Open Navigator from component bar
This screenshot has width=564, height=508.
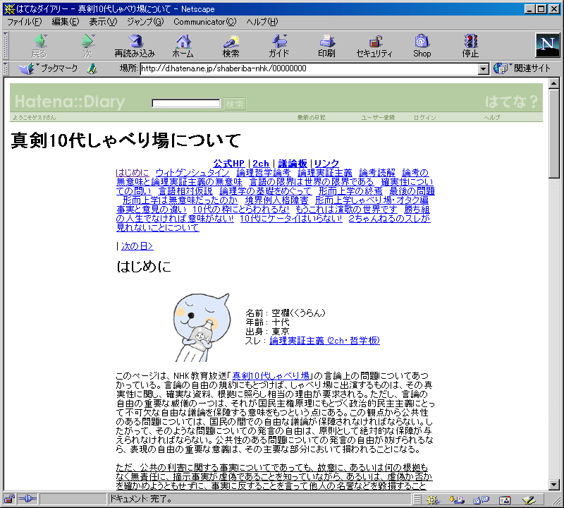(x=433, y=500)
